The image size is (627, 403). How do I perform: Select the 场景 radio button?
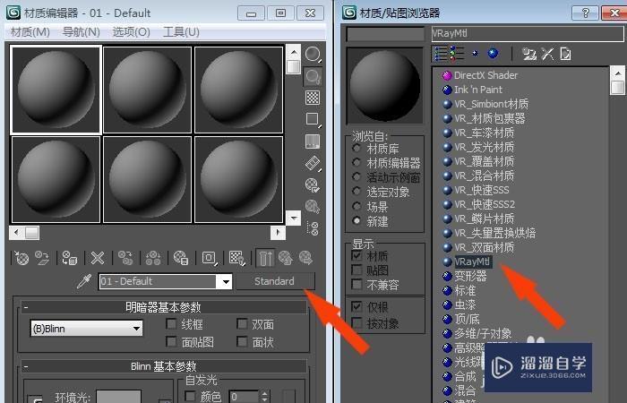(356, 206)
